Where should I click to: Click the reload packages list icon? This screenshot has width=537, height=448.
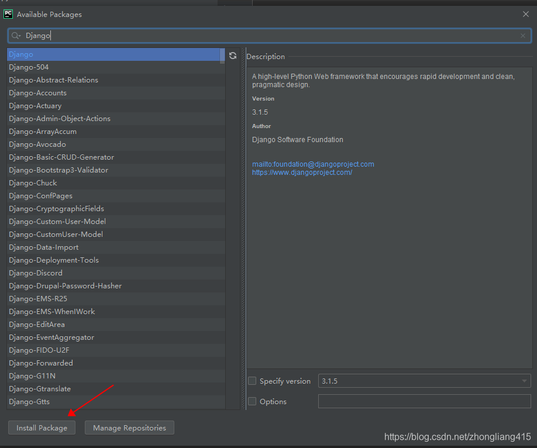click(233, 55)
